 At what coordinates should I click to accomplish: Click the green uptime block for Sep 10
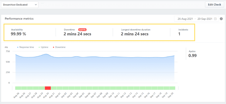click(113, 88)
